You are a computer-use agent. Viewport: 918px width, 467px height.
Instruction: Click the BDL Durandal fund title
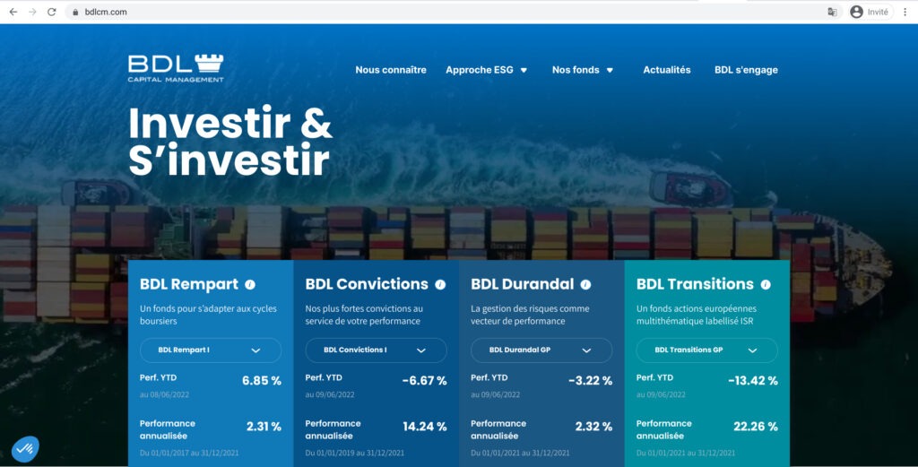(x=523, y=284)
